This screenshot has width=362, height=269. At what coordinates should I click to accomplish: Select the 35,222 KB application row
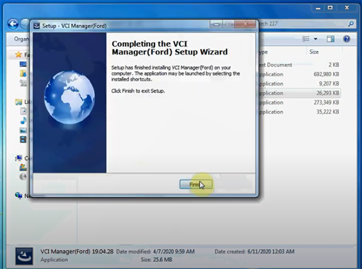pyautogui.click(x=299, y=112)
